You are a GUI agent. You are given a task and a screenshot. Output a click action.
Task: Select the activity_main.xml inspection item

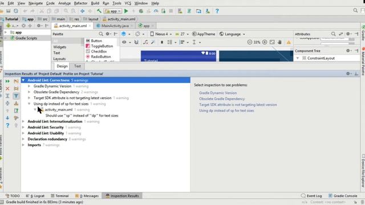pyautogui.click(x=59, y=110)
